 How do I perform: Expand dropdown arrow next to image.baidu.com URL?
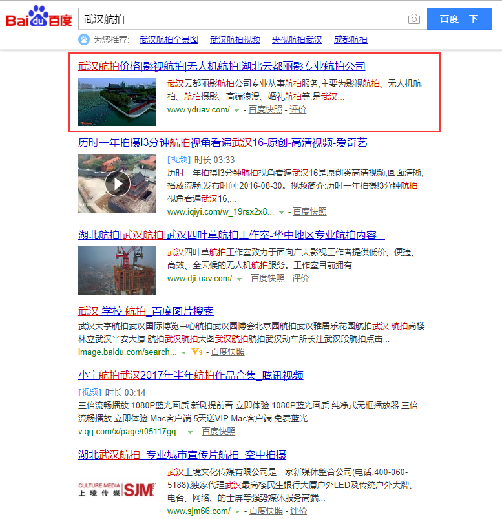point(183,352)
